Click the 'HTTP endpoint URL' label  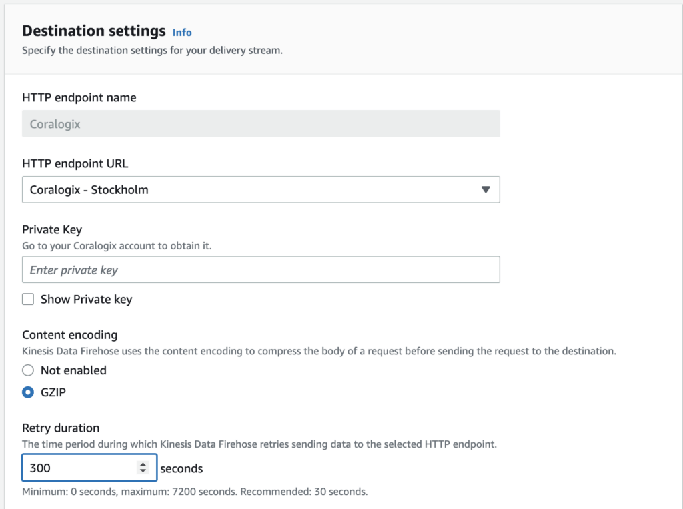pyautogui.click(x=75, y=164)
